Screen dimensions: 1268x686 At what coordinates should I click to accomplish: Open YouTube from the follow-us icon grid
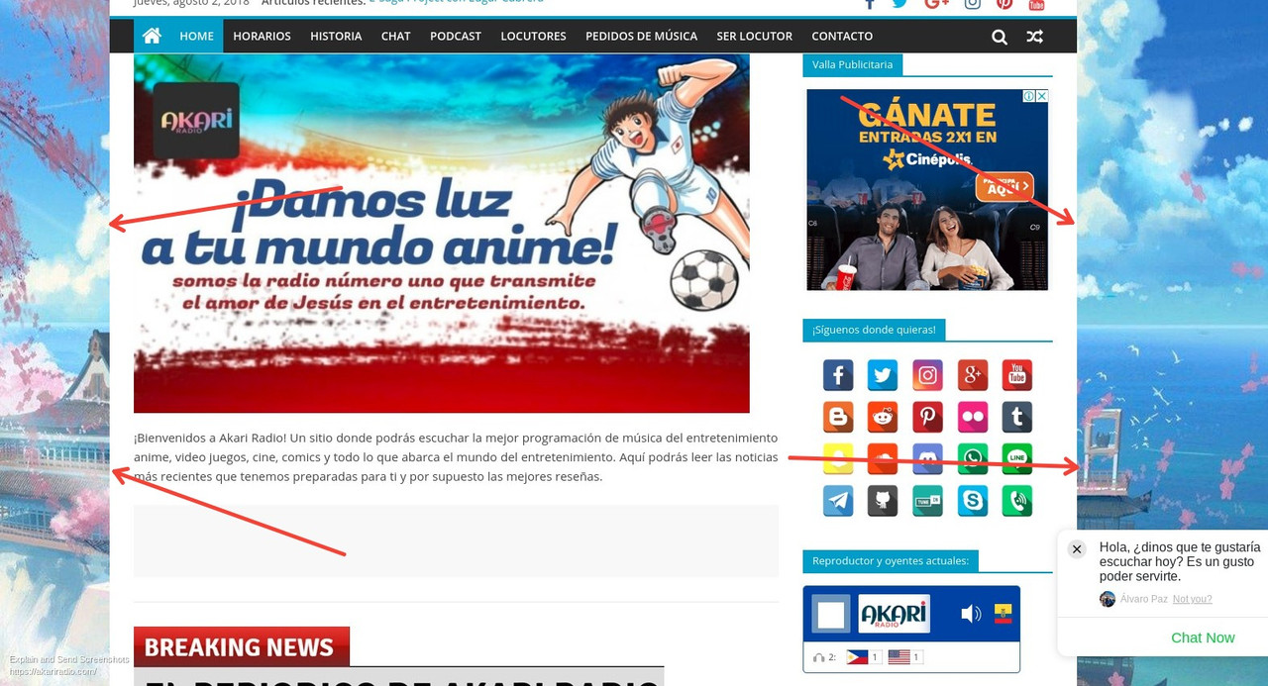click(1016, 375)
